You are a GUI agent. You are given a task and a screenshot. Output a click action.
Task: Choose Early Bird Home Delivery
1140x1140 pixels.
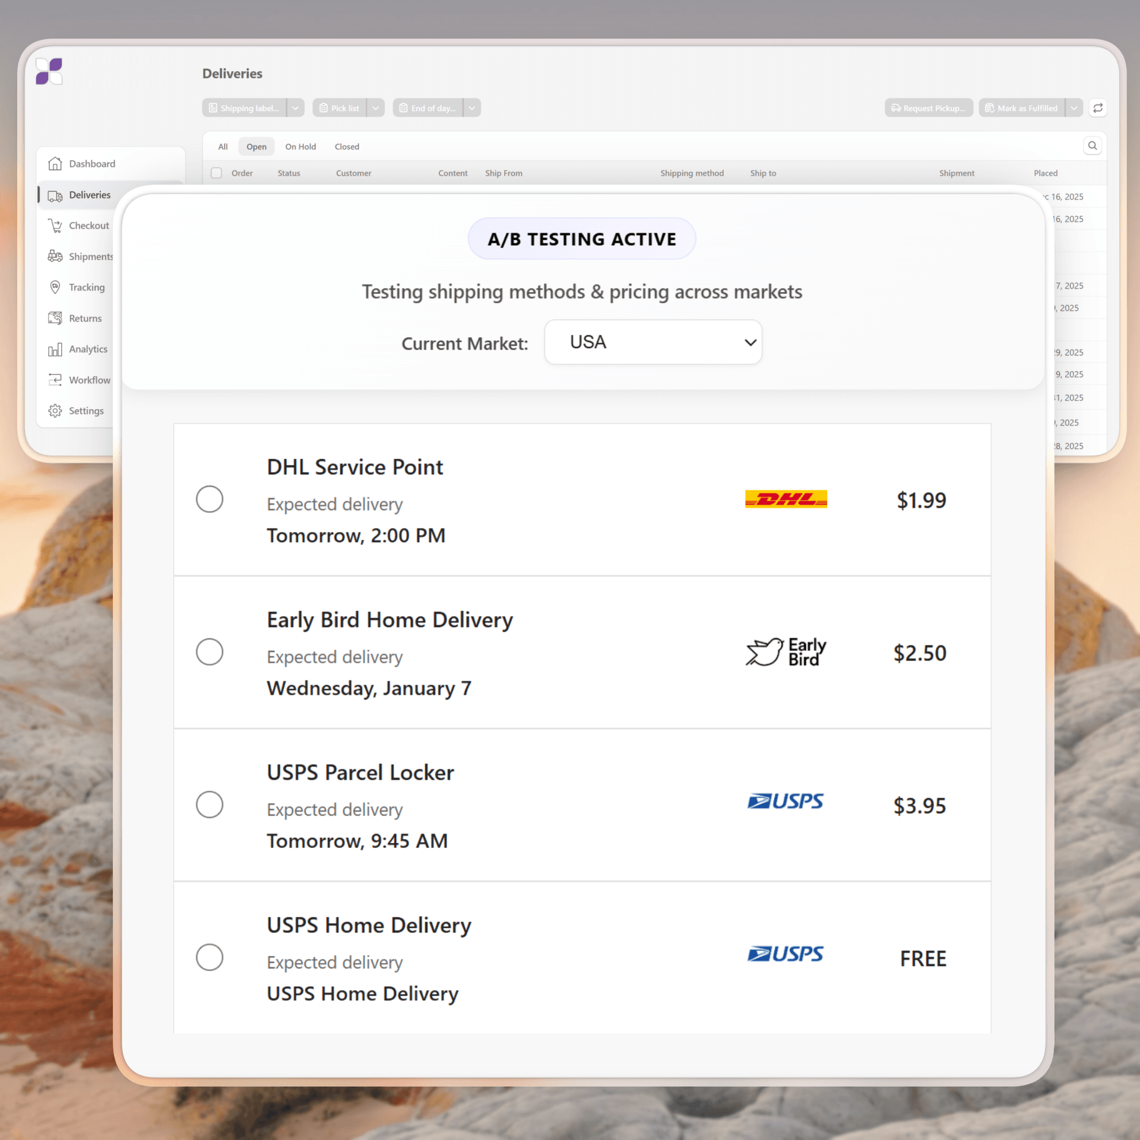click(209, 651)
